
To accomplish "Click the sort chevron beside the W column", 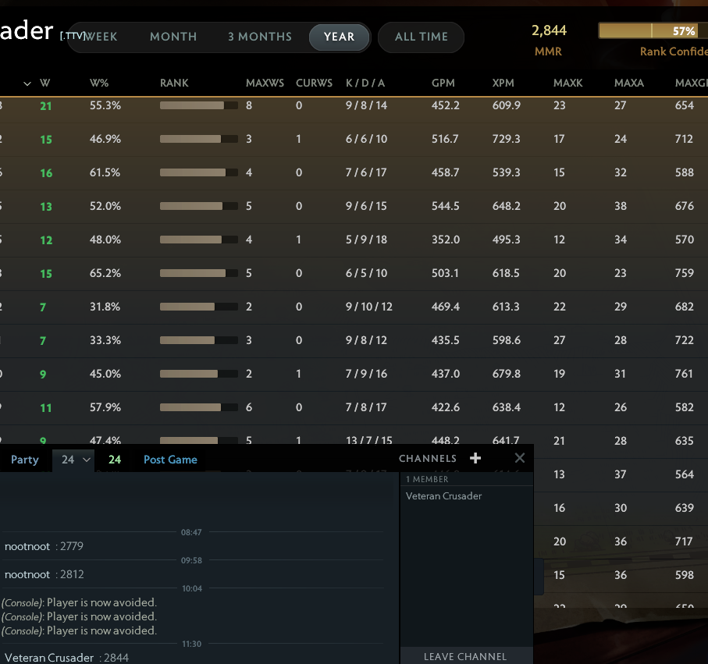I will [x=27, y=83].
